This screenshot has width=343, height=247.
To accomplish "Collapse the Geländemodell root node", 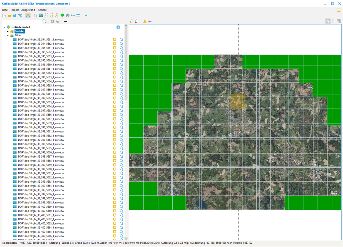I will pos(4,27).
